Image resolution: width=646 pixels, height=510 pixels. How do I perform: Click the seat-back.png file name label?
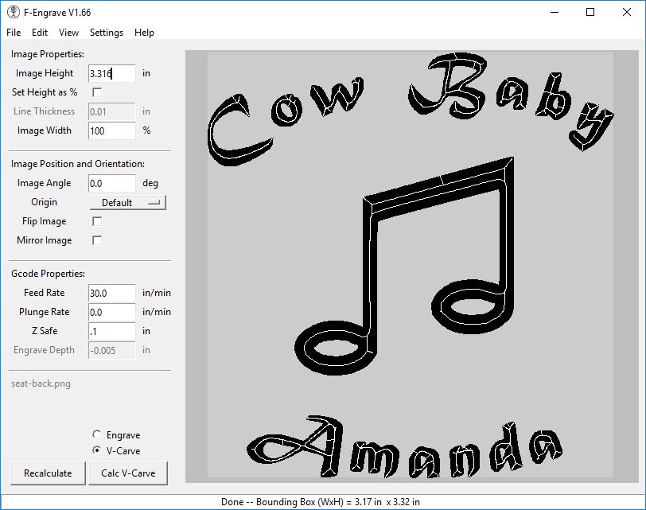coord(41,383)
